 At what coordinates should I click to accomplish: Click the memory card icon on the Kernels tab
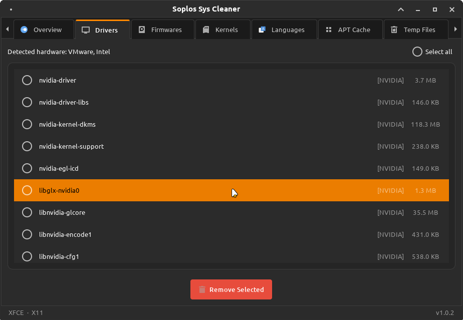(206, 30)
